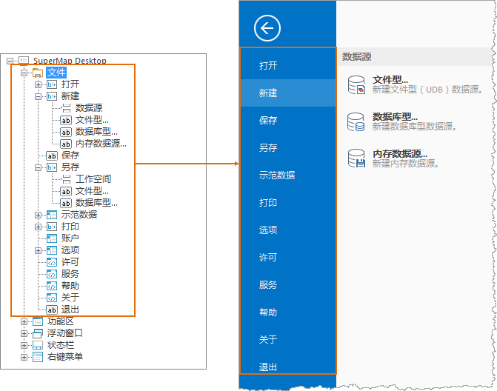Click the icon beside 另存 tree node
This screenshot has width=497, height=391.
[52, 167]
